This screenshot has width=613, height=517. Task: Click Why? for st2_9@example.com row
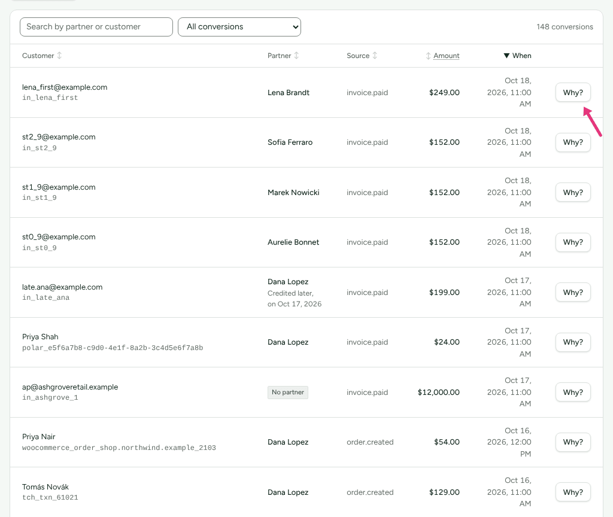coord(573,142)
